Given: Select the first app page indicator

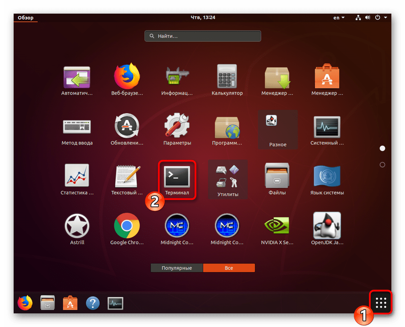Looking at the screenshot, I should (x=382, y=148).
